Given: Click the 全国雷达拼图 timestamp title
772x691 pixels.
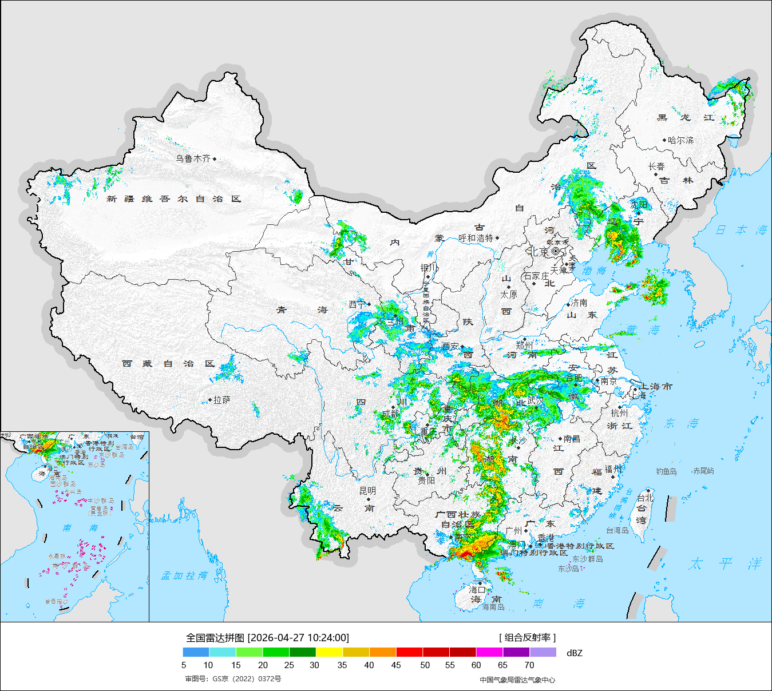Looking at the screenshot, I should (267, 637).
